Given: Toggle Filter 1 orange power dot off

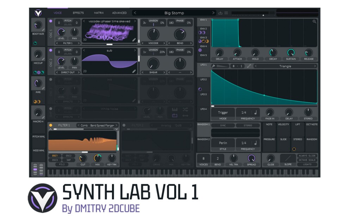Looking at the screenshot, I should 51,125.
